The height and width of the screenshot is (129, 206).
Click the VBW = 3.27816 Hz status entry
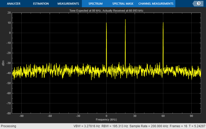coord(87,126)
